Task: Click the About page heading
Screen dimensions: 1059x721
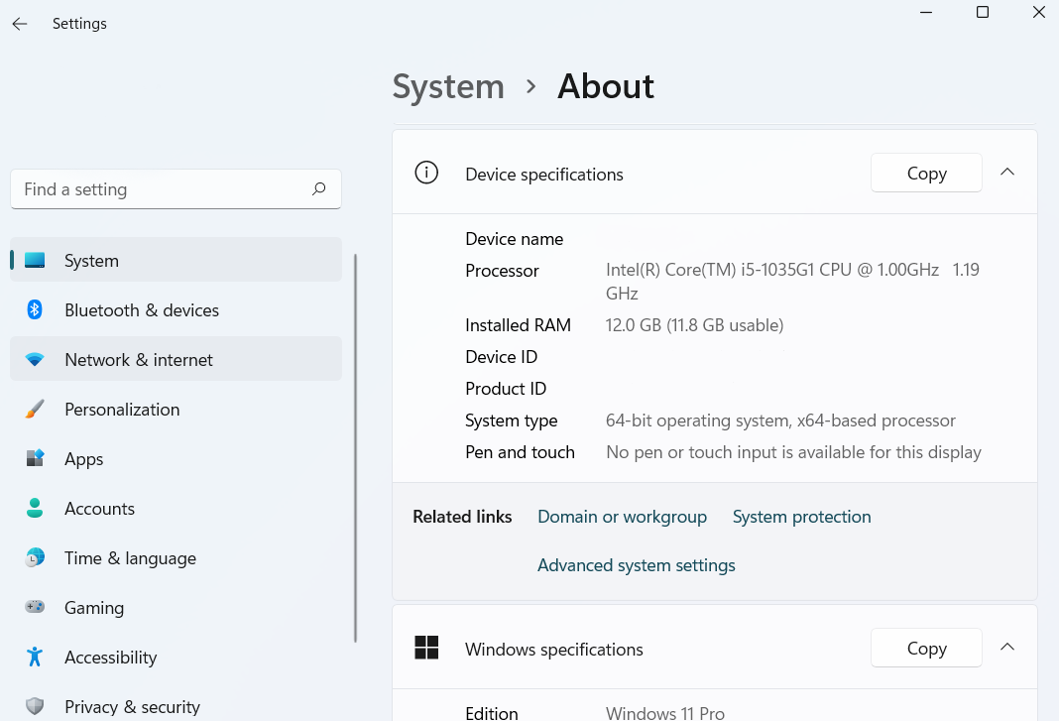Action: tap(606, 86)
